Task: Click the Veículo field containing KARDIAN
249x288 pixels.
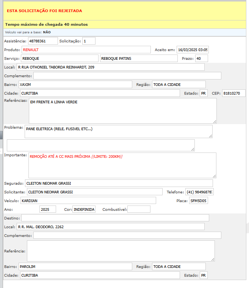Action: [x=88, y=201]
